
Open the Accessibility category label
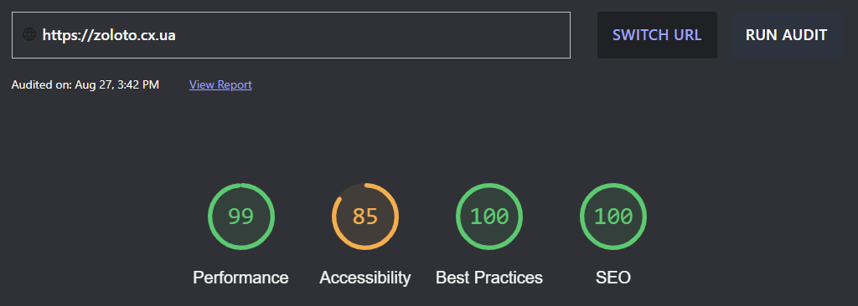(365, 278)
